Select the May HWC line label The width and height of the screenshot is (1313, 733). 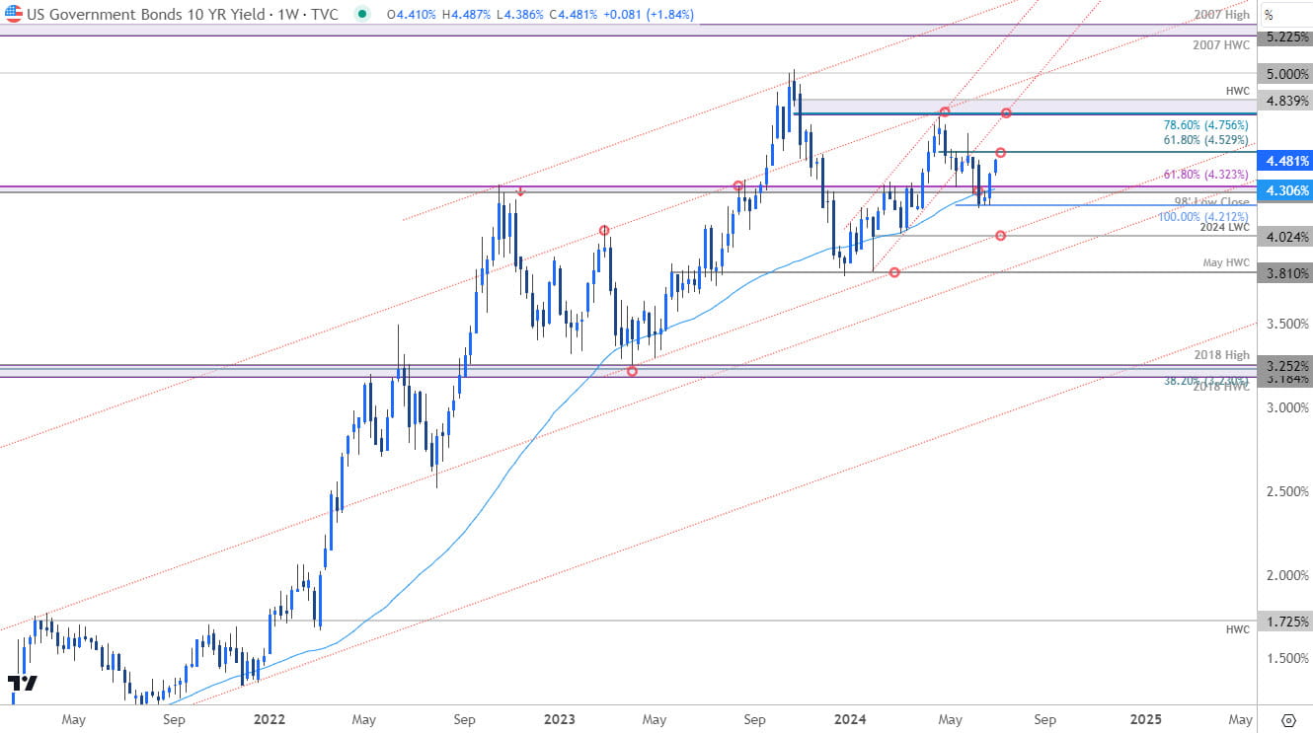1226,263
